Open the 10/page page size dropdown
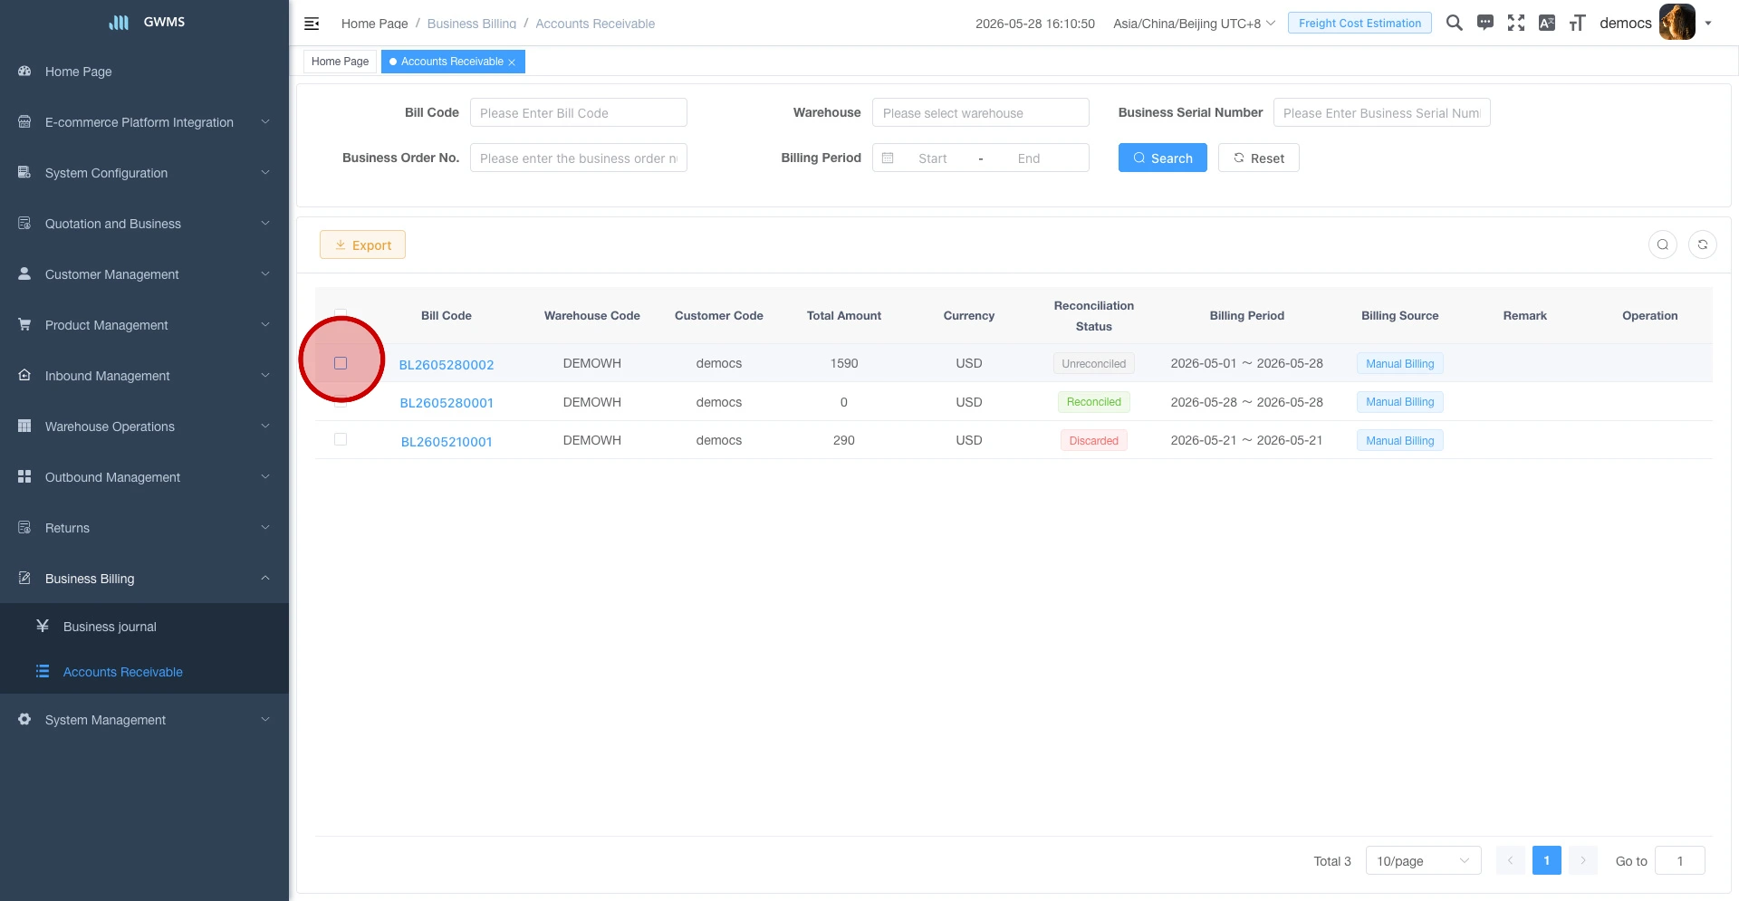Screen dimensions: 1739x901 (x=1423, y=860)
